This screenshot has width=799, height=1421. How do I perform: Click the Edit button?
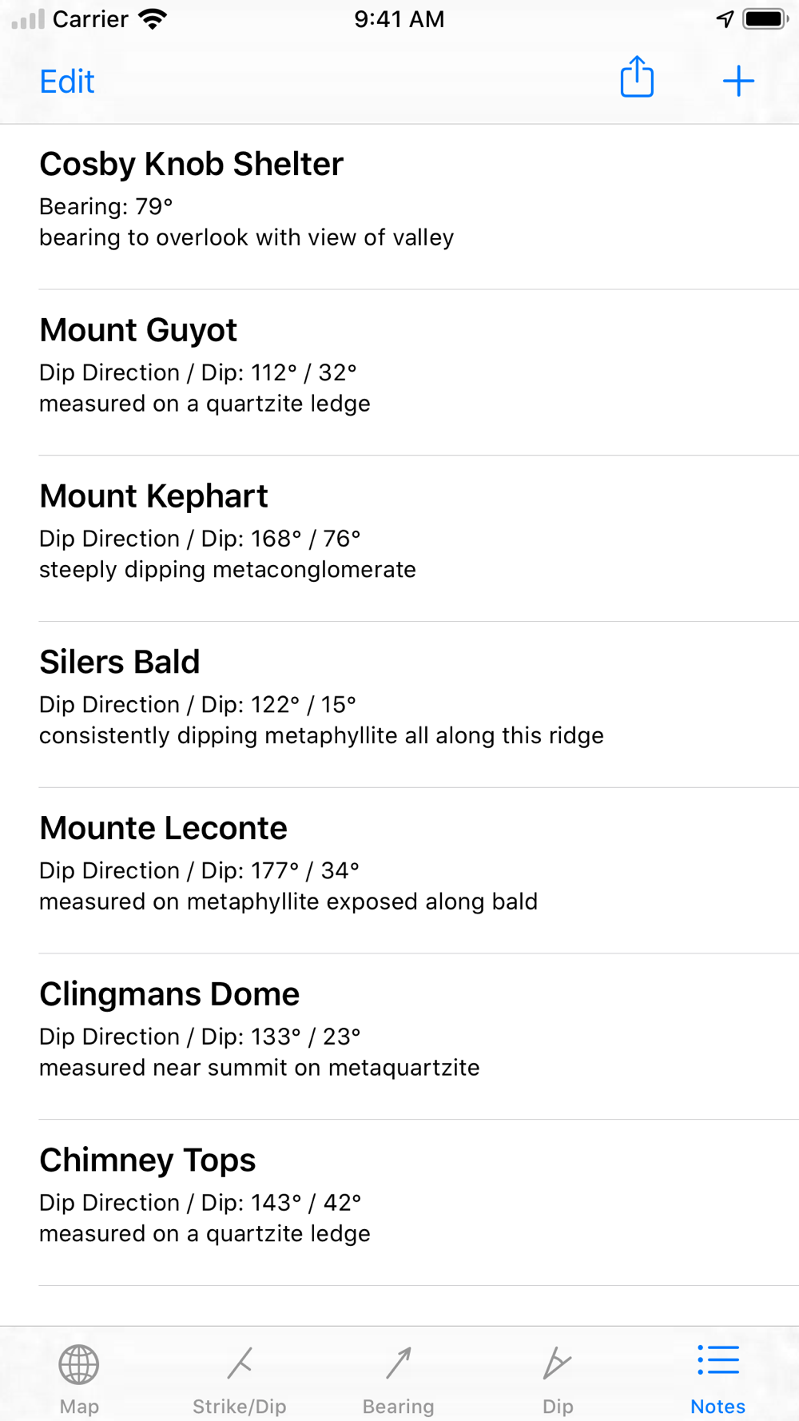(67, 82)
